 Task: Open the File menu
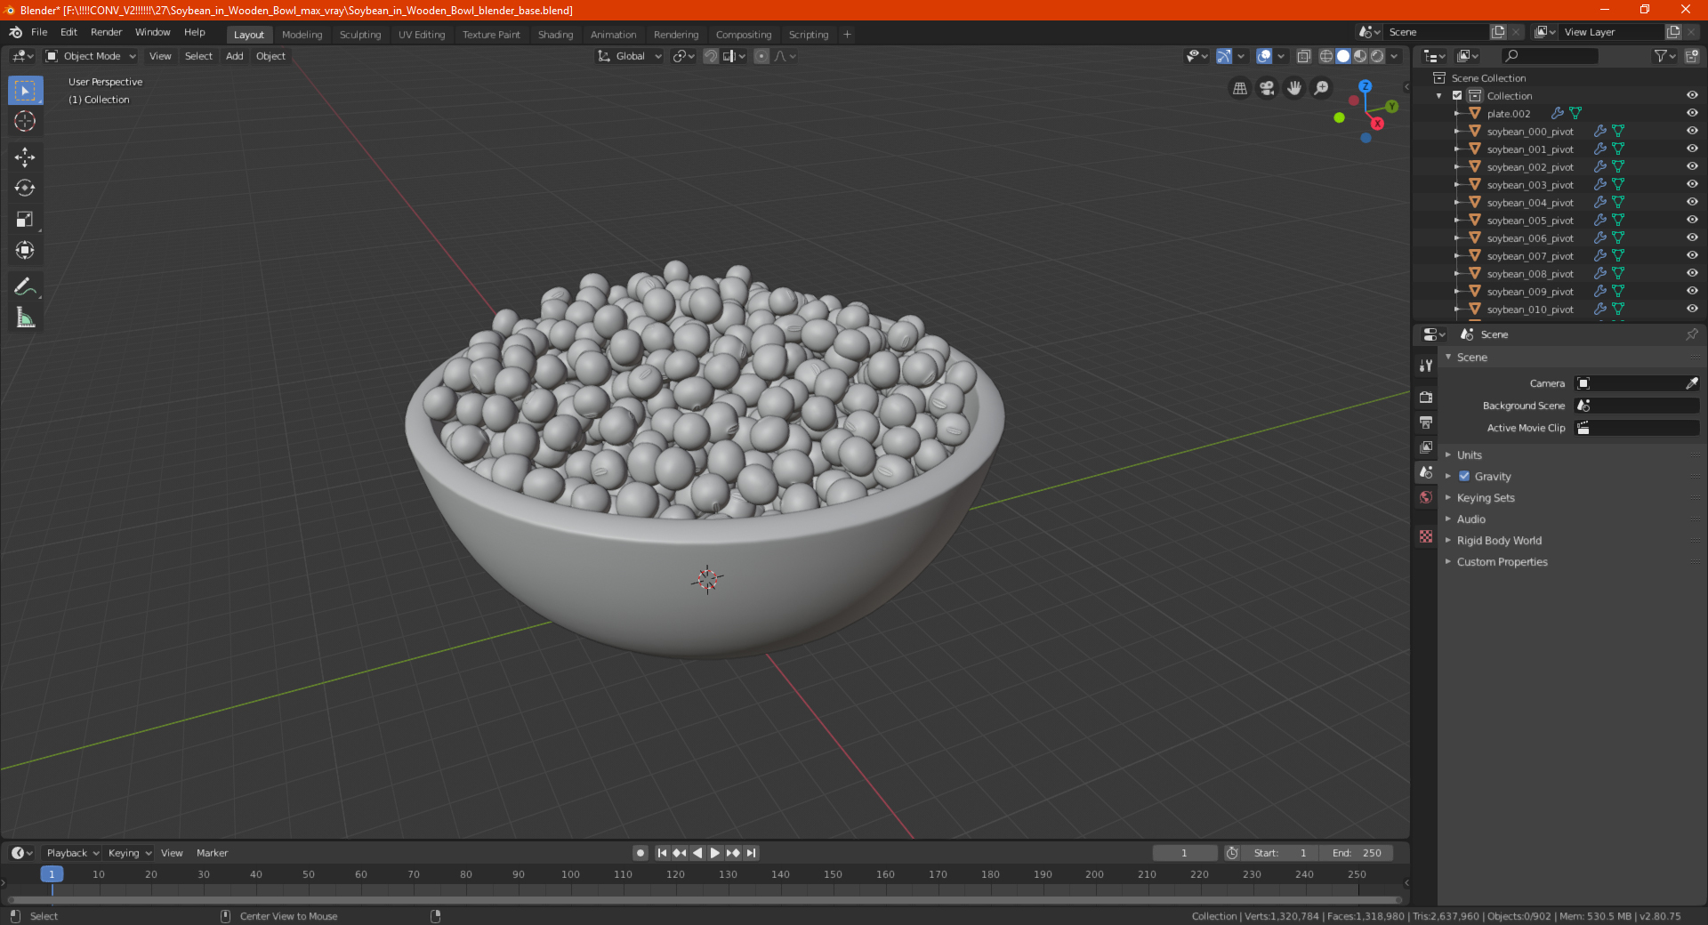tap(39, 32)
